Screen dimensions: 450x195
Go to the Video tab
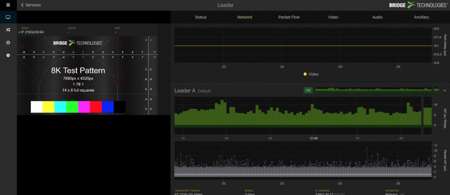(333, 17)
